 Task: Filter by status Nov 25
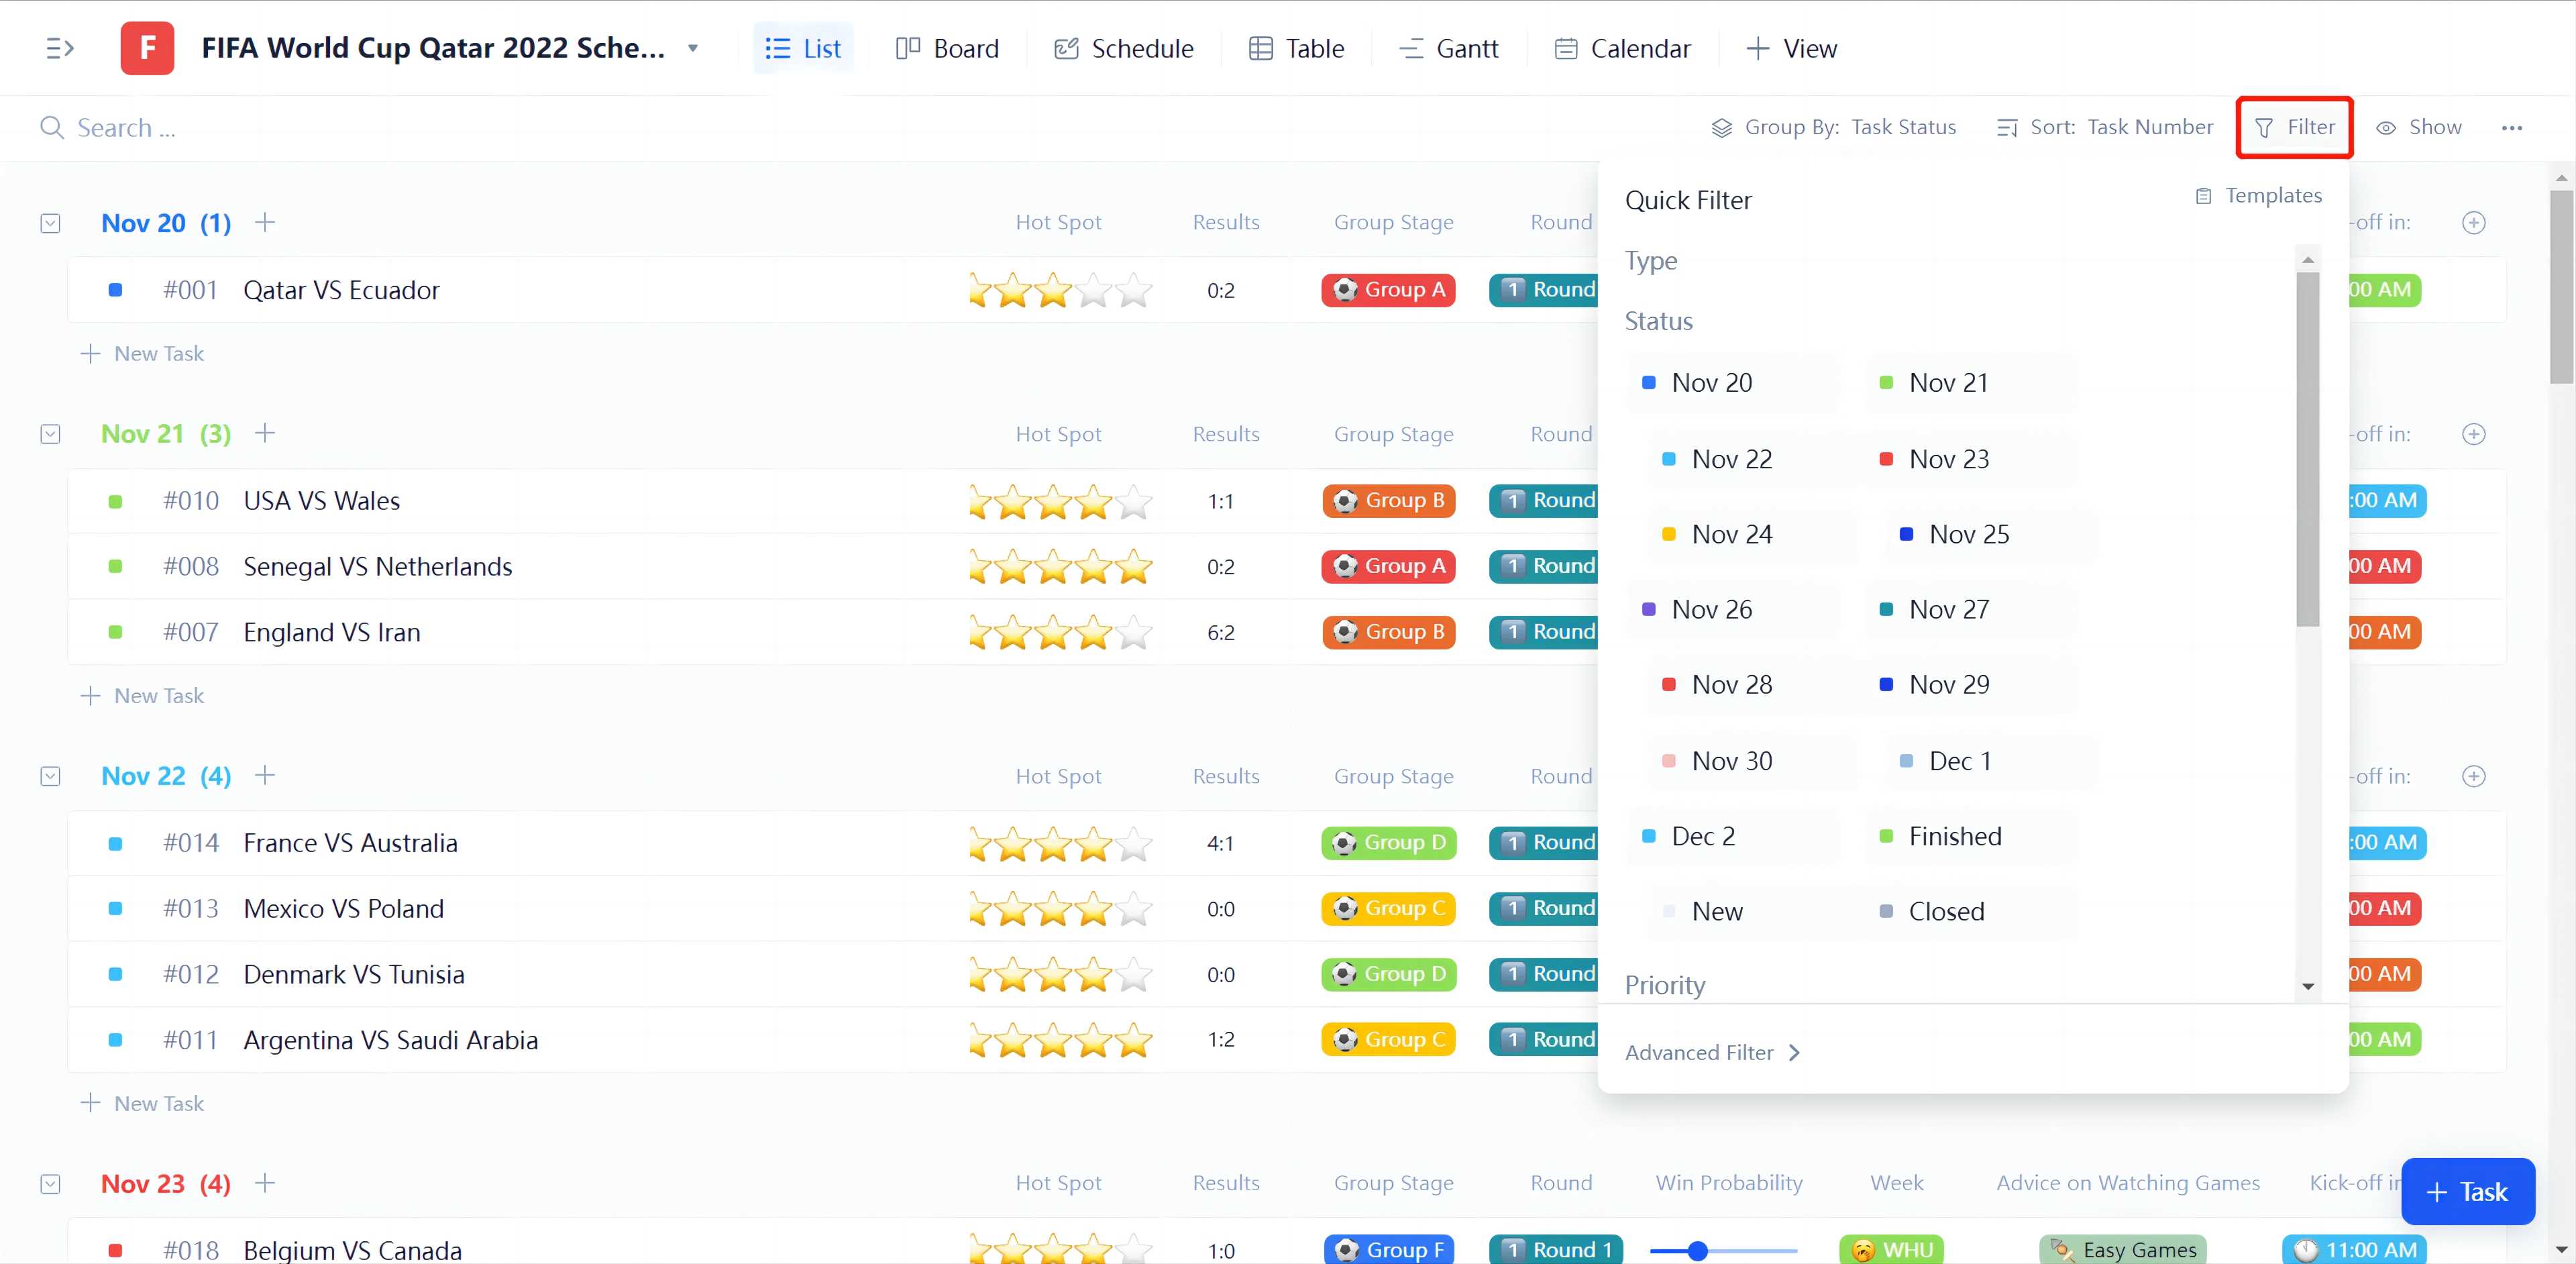point(1990,534)
